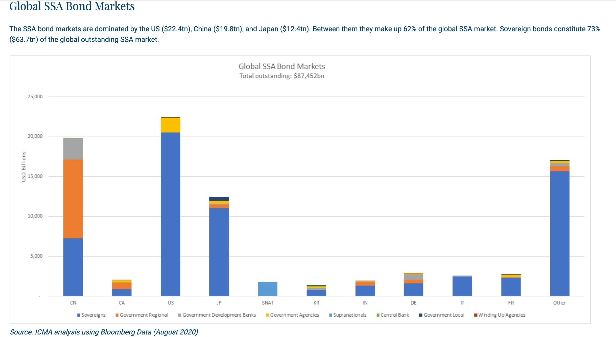Click the blue Sovereigns segment of JP bar
This screenshot has width=616, height=337.
[219, 252]
